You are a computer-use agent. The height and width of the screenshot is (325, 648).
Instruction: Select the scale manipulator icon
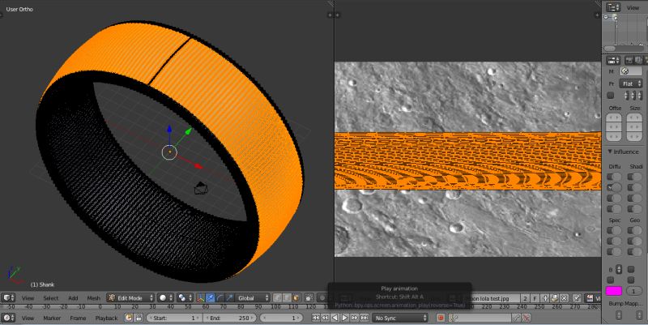[229, 297]
